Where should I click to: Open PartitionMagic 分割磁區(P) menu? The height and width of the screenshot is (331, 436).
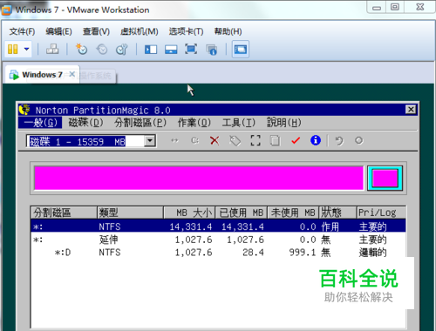pyautogui.click(x=140, y=123)
